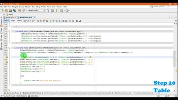Click inside the Search field top right

click(x=164, y=7)
